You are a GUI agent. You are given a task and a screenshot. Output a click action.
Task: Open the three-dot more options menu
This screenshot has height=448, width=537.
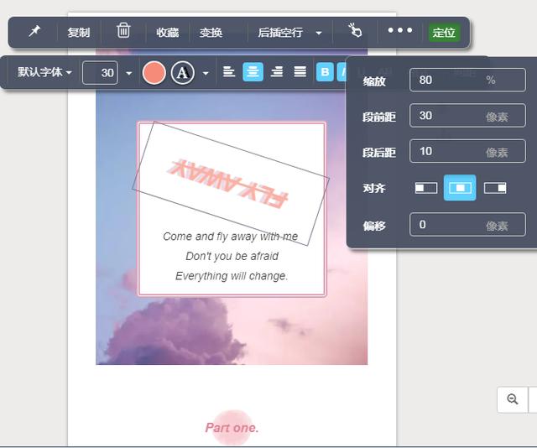tap(399, 30)
